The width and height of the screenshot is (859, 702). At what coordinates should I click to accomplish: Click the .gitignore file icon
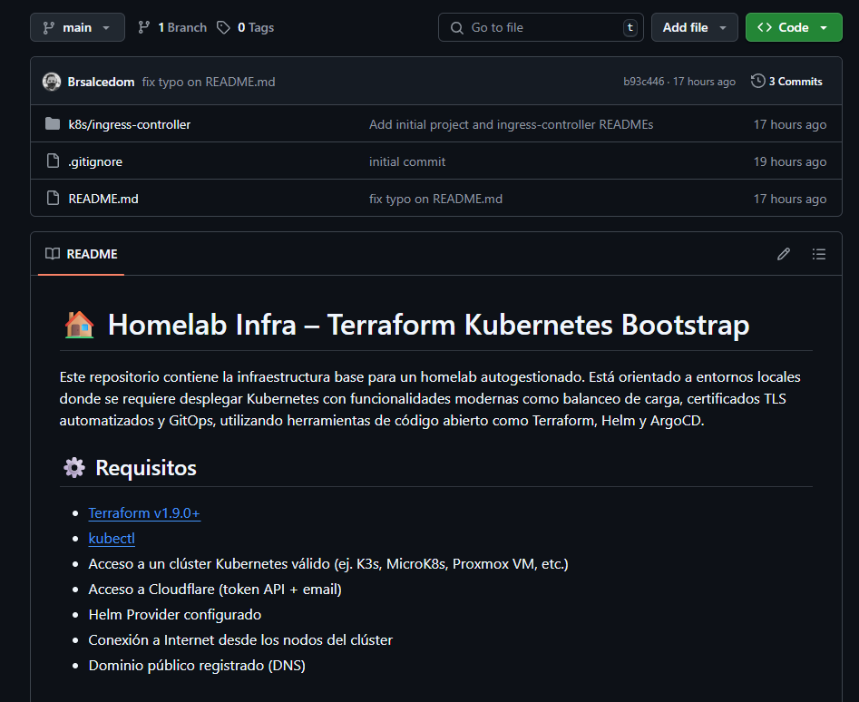(53, 161)
